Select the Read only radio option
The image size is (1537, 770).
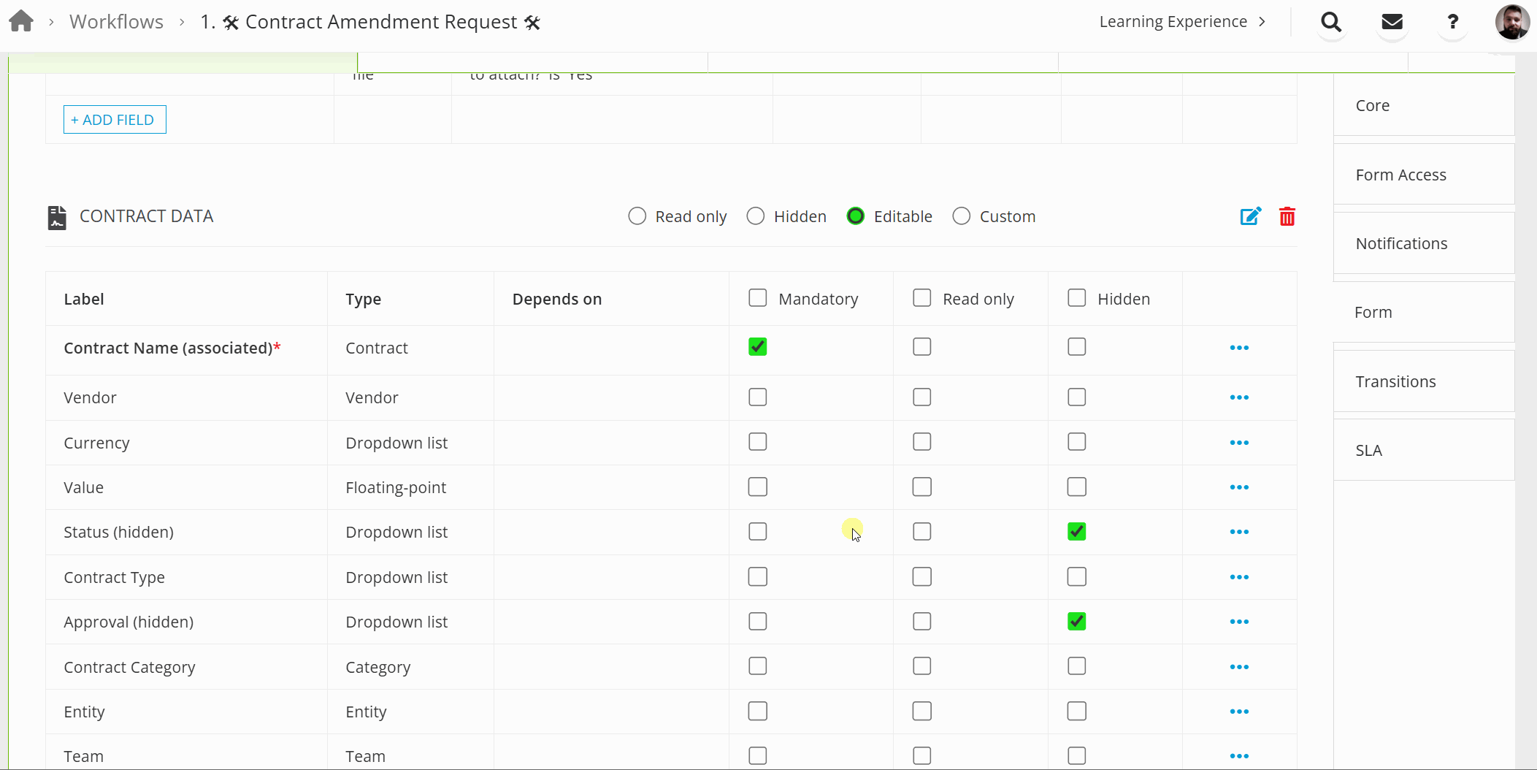(x=637, y=216)
